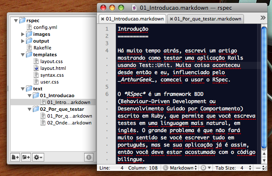Close the 01_Por_que_testar.markdown tab
Image resolution: width=272 pixels, height=176 pixels.
click(171, 19)
